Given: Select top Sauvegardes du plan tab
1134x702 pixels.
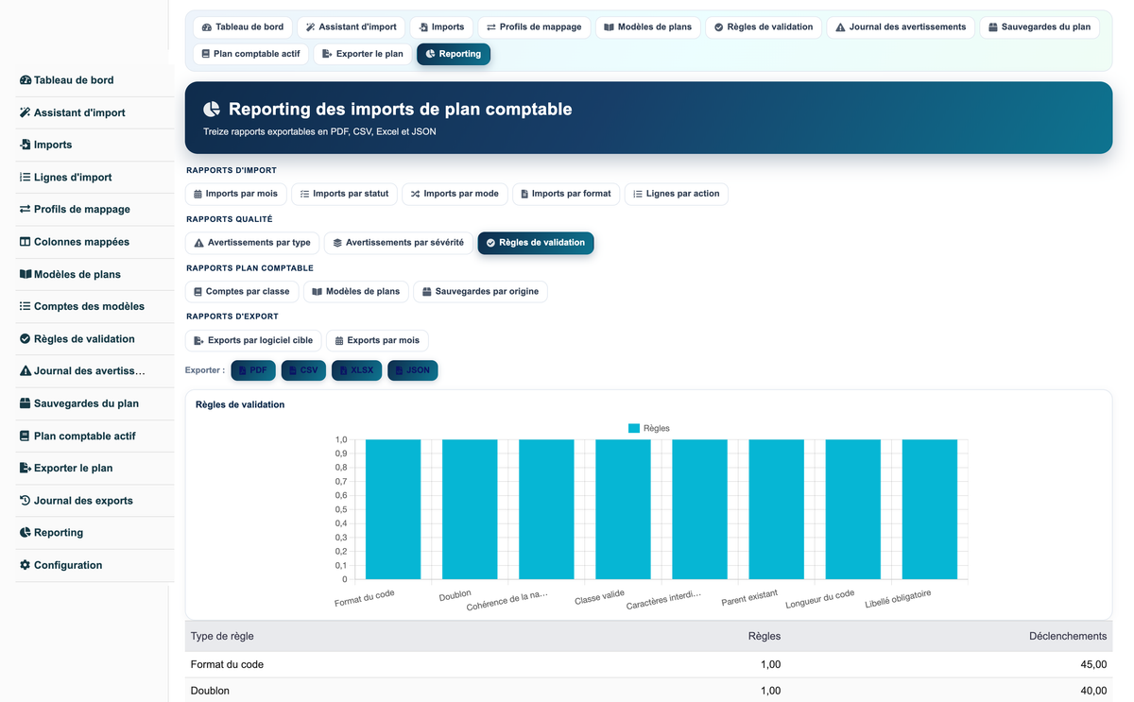Looking at the screenshot, I should click(x=1039, y=27).
